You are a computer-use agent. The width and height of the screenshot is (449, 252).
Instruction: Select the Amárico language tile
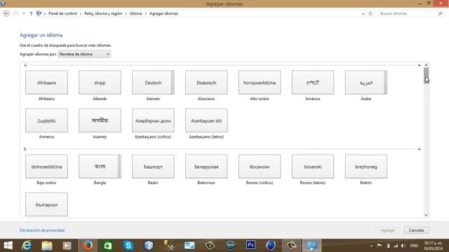click(x=313, y=83)
